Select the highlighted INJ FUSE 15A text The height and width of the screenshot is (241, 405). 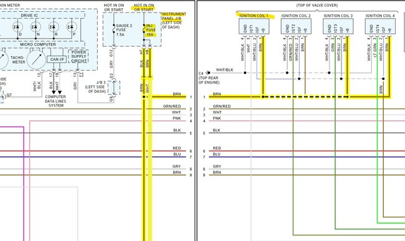151,30
